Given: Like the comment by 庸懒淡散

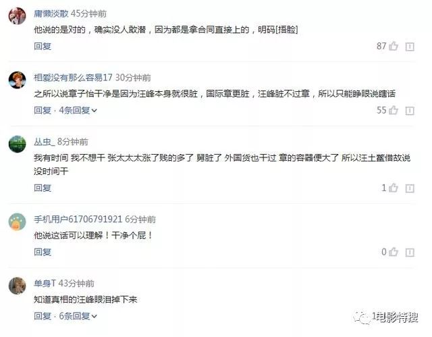Looking at the screenshot, I should coord(394,46).
